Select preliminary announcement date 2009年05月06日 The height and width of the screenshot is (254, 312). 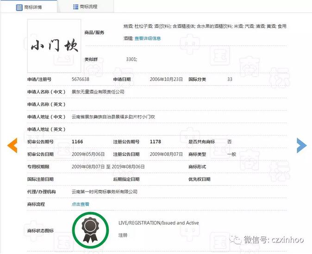point(88,154)
